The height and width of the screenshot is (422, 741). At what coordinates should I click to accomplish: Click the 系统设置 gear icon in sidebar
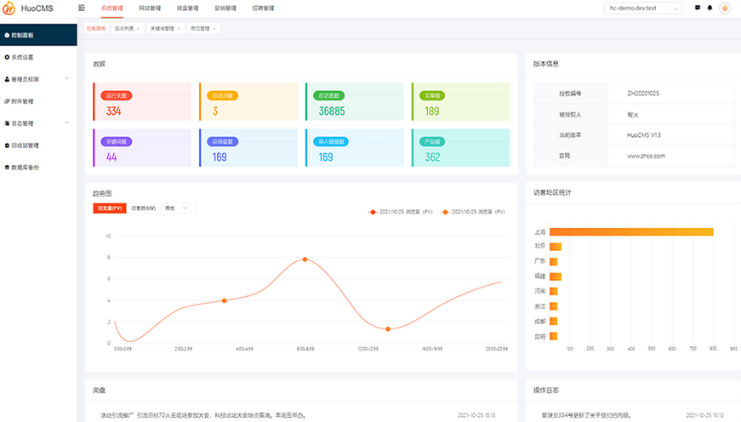(7, 57)
